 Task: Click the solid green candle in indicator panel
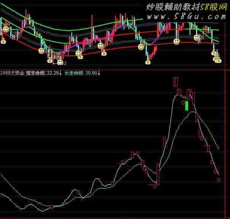pos(187,106)
